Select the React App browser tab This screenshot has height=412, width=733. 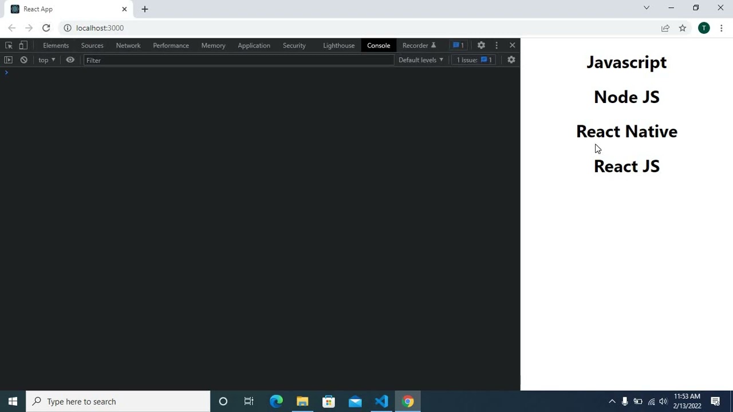[x=68, y=9]
